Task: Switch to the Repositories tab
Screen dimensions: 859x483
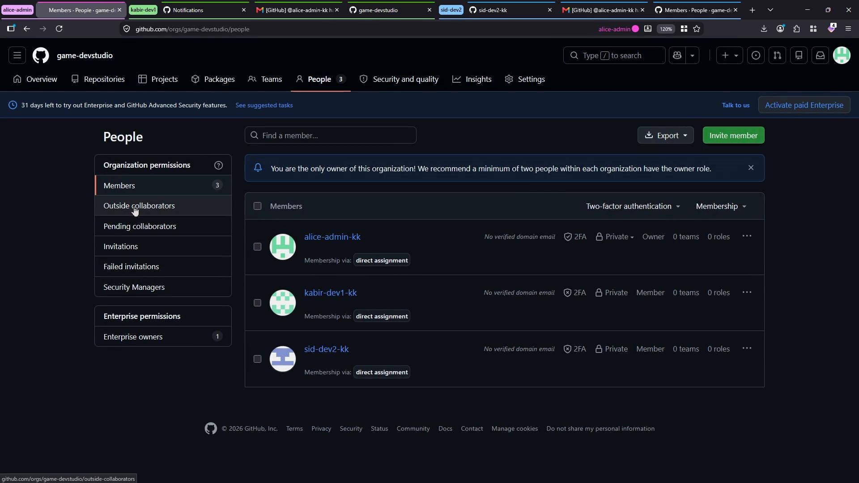Action: tap(98, 79)
